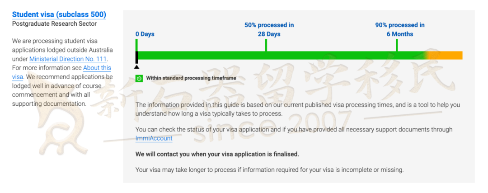The height and width of the screenshot is (193, 488).
Task: Select the 50% processed in 28 Days label
Action: (269, 29)
